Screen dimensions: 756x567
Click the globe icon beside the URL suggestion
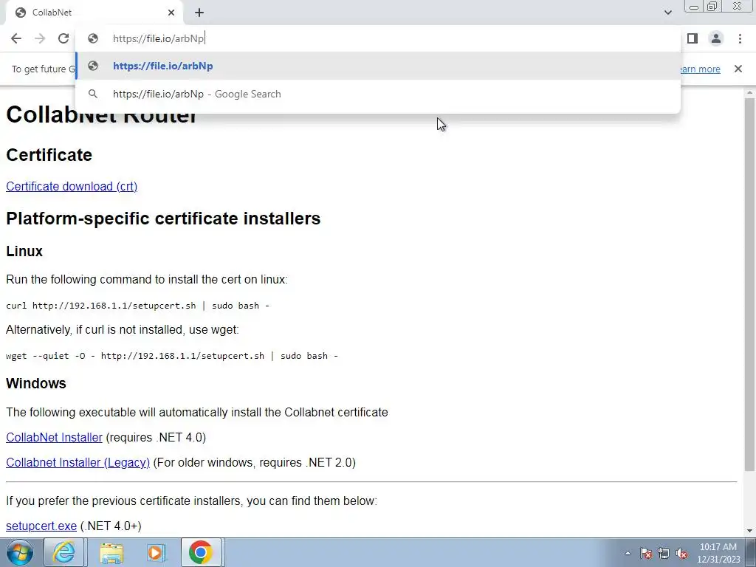(x=93, y=66)
